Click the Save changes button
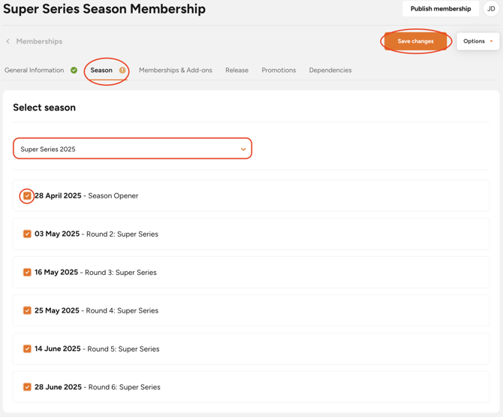Viewport: 503px width, 417px height. coord(415,41)
